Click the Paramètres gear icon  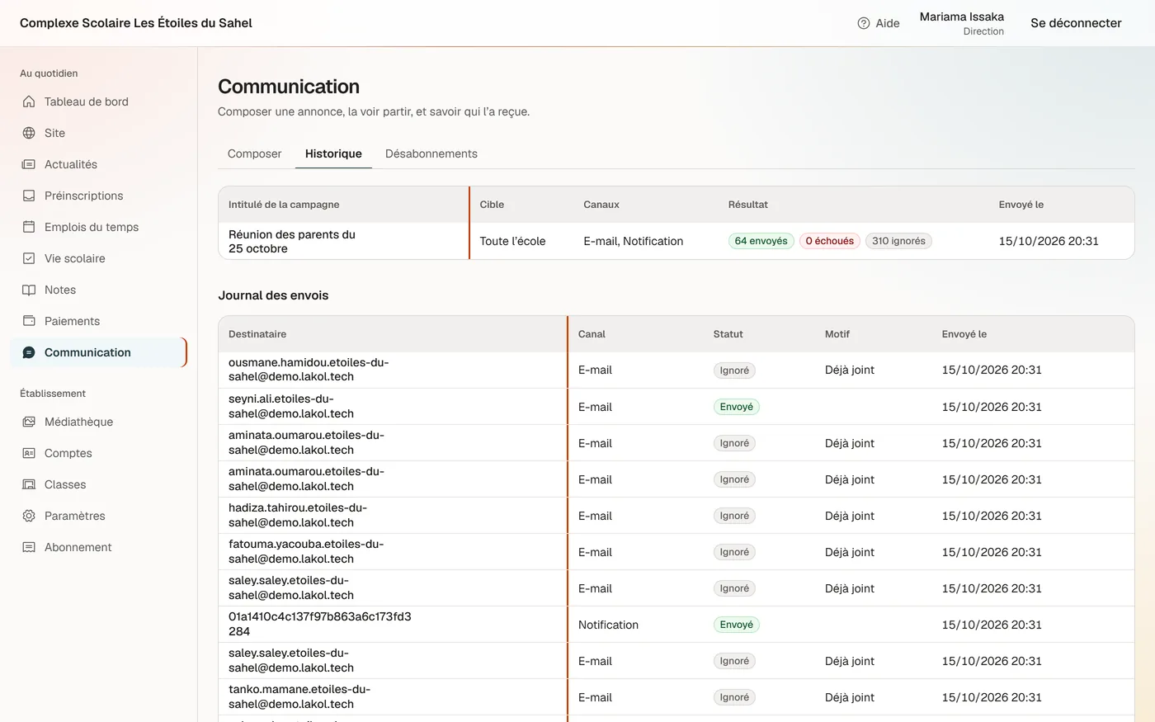[29, 516]
